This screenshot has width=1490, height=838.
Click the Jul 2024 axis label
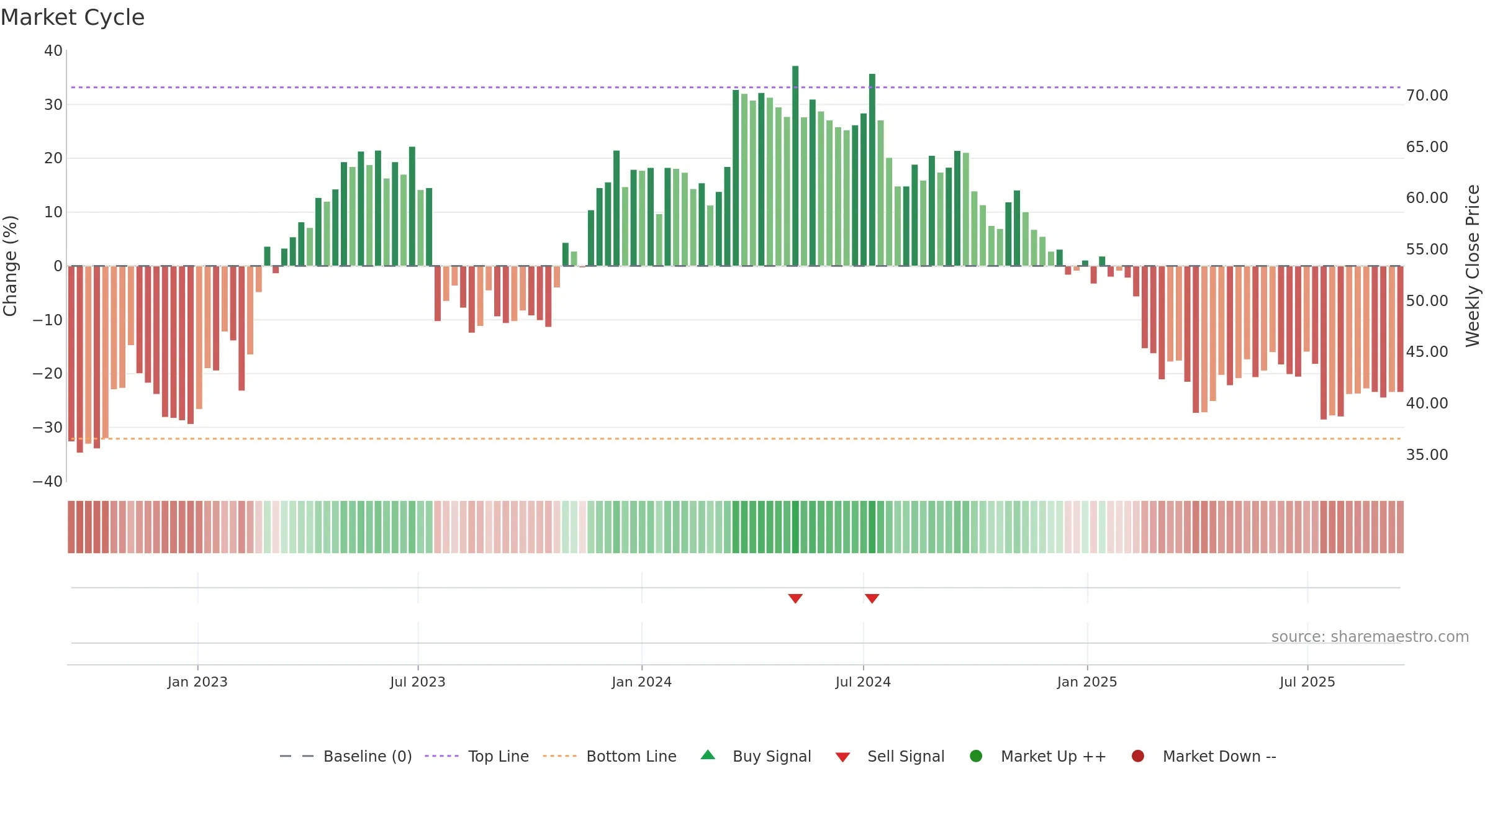pyautogui.click(x=864, y=682)
